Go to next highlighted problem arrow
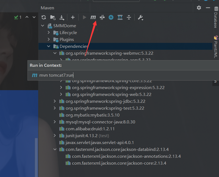Image resolution: width=219 pixels, height=177 pixels. tap(34, 17)
